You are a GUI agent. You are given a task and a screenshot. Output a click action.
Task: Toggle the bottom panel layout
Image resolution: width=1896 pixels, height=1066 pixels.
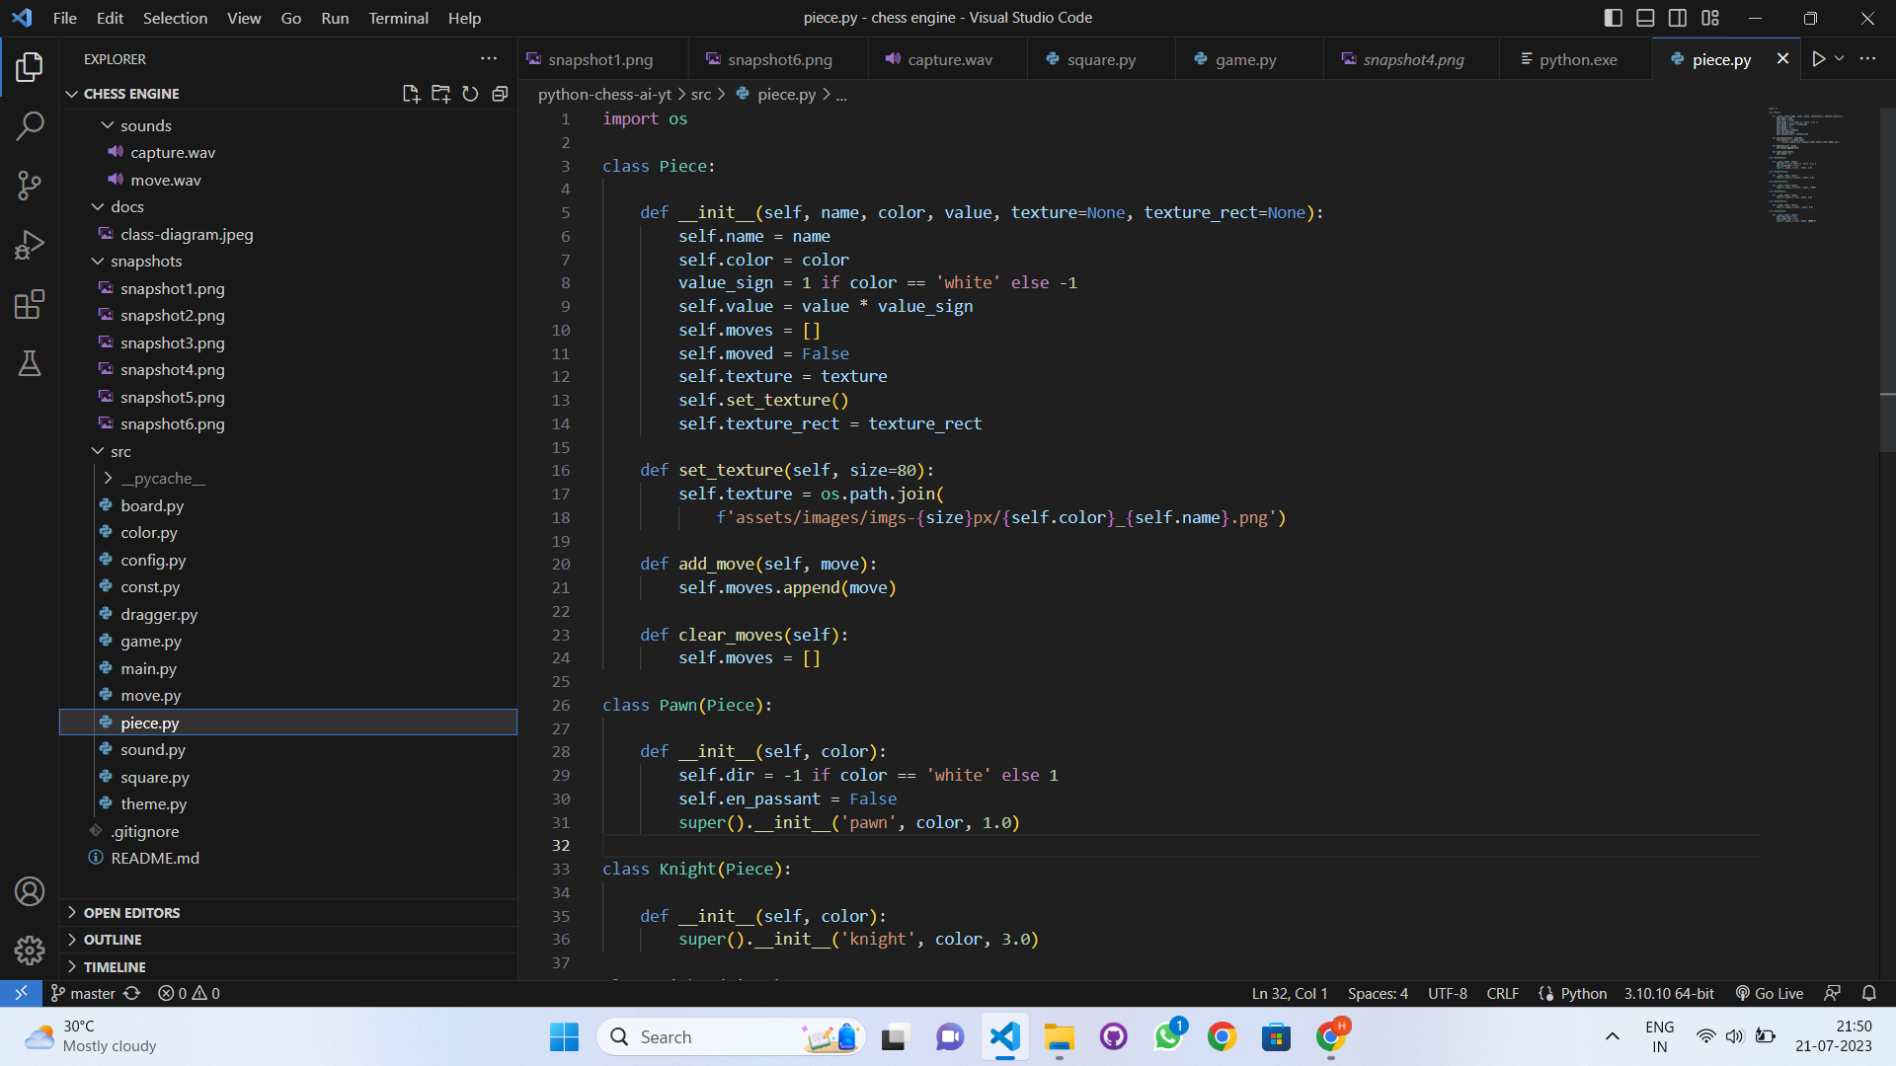coord(1645,18)
